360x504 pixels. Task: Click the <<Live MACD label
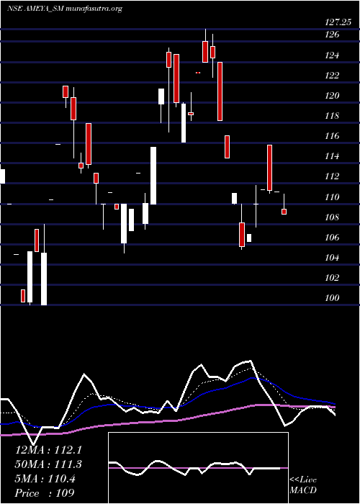pyautogui.click(x=303, y=485)
